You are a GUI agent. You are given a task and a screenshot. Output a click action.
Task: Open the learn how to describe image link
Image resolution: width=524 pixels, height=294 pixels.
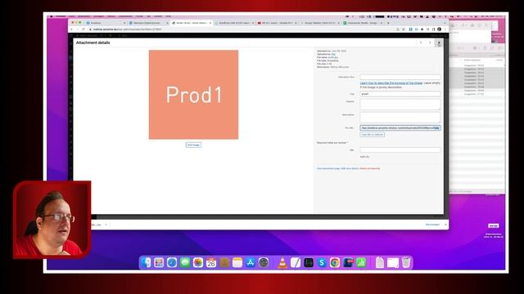pyautogui.click(x=391, y=83)
